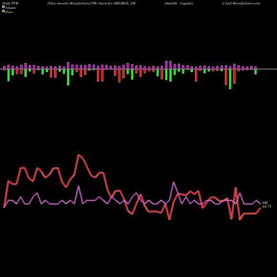Click the Price legend color swatch
This screenshot has width=277, height=277.
coord(3,12)
